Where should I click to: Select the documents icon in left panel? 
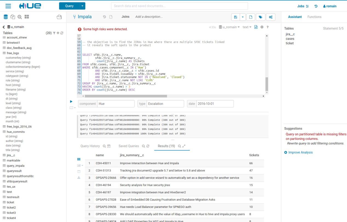[13, 17]
